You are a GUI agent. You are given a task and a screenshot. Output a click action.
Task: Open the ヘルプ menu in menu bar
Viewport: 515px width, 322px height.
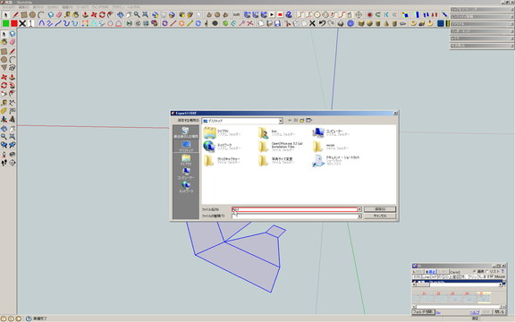click(133, 7)
